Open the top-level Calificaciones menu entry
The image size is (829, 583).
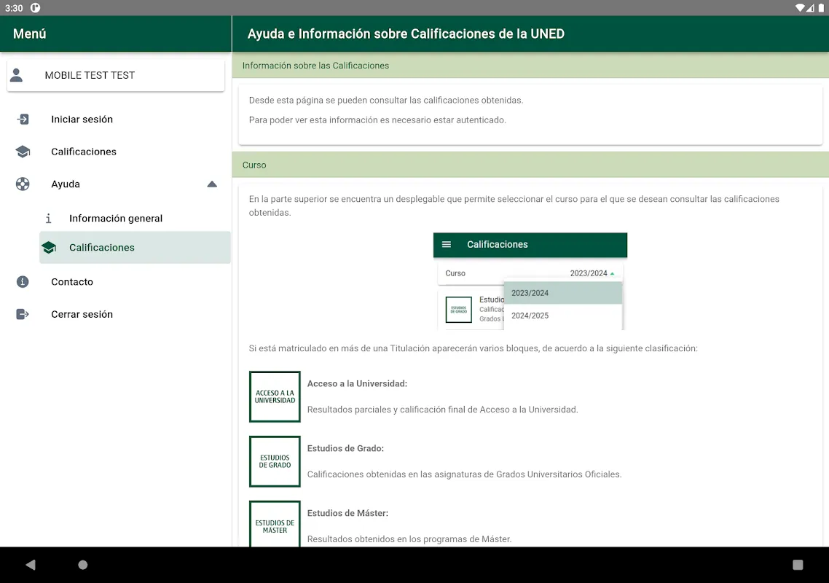(116, 152)
